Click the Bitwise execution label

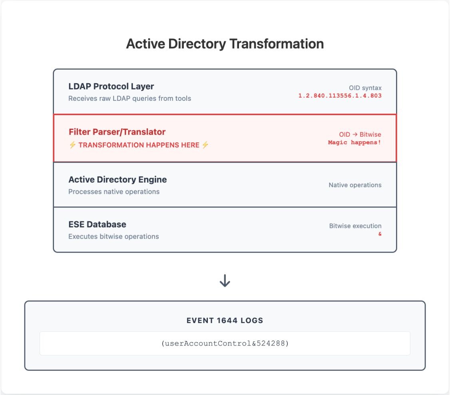tap(355, 226)
